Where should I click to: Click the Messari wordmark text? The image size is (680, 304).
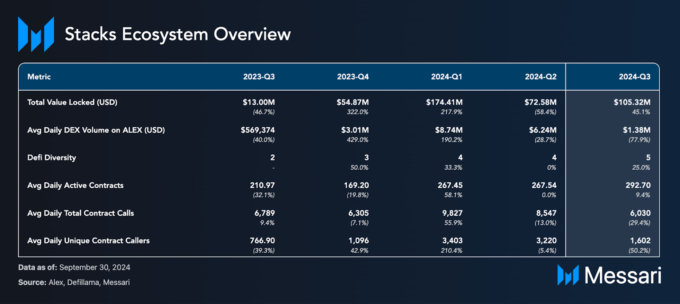pos(623,275)
